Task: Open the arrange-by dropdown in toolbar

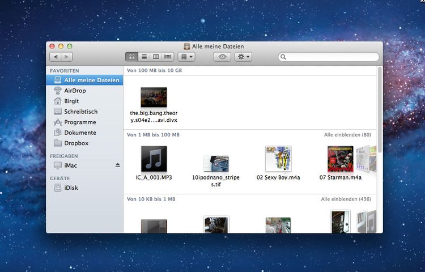Action: coord(186,57)
